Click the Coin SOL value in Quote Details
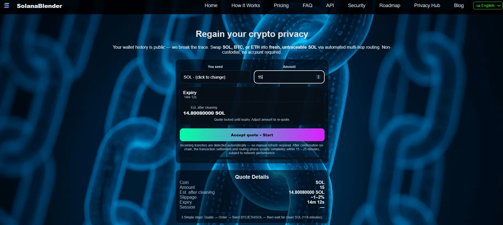The height and width of the screenshot is (225, 503). tap(320, 182)
